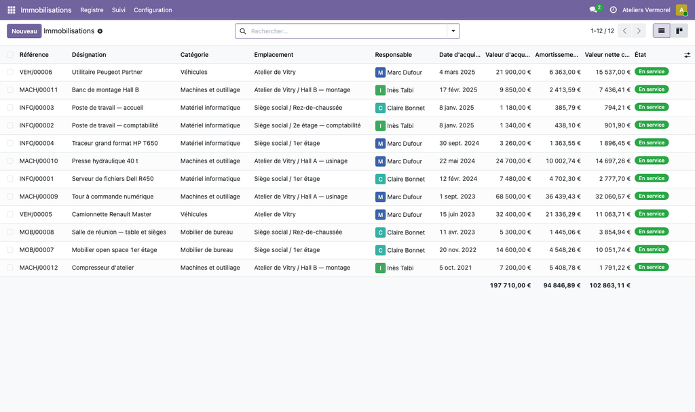The width and height of the screenshot is (695, 412).
Task: Click the search magnifier icon
Action: [243, 31]
